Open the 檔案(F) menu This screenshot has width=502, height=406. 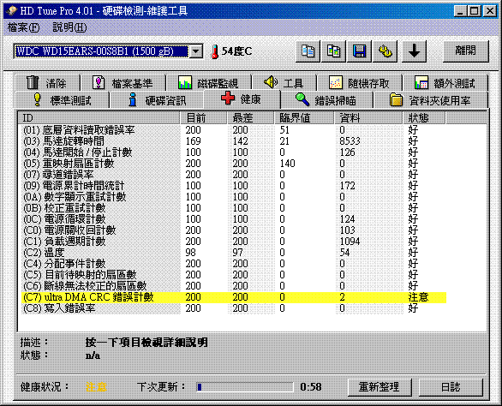point(23,27)
